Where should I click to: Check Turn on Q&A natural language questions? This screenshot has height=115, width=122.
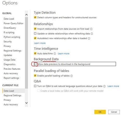point(35,86)
